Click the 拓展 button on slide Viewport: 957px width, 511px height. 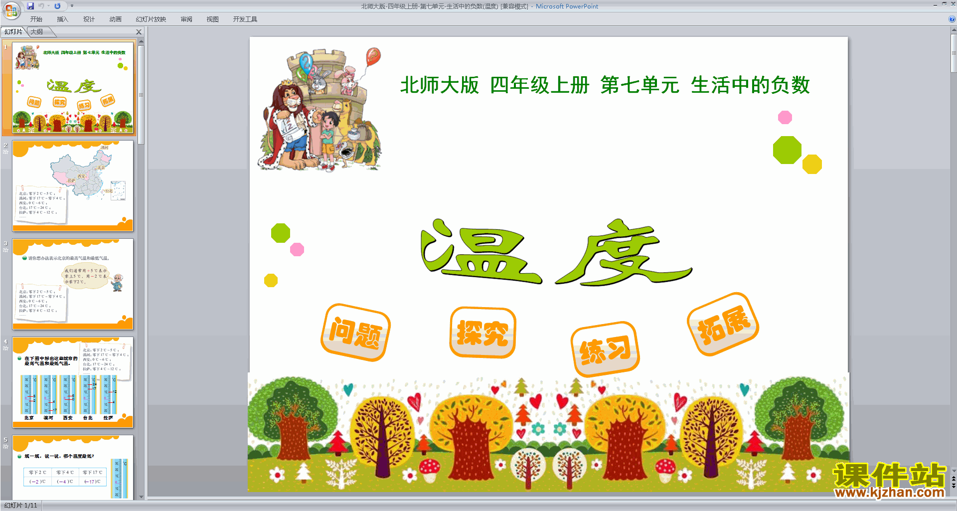(x=723, y=325)
